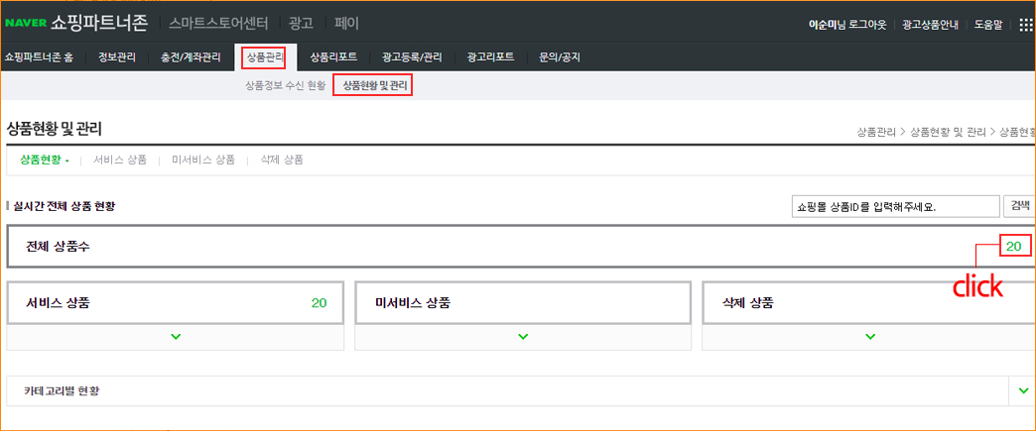Viewport: 1036px width, 431px height.
Task: Click the 이순미님 user name
Action: pos(828,25)
